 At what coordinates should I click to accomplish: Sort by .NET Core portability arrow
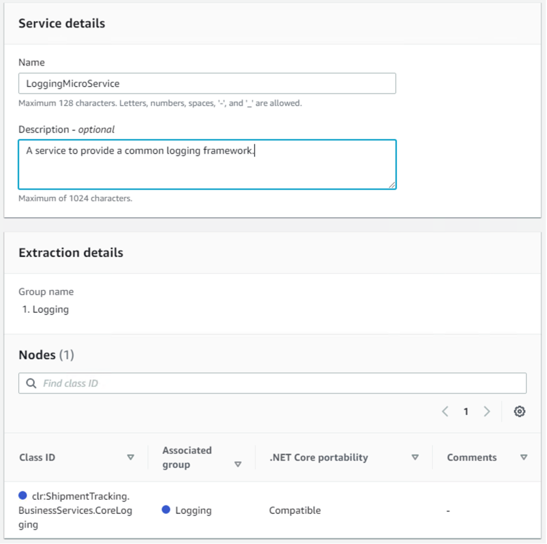point(415,457)
